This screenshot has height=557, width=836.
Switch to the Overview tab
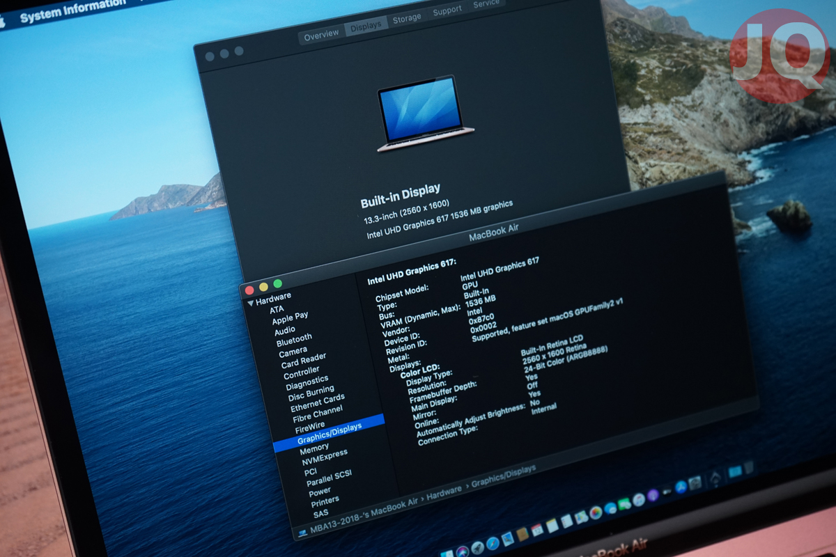pyautogui.click(x=321, y=34)
